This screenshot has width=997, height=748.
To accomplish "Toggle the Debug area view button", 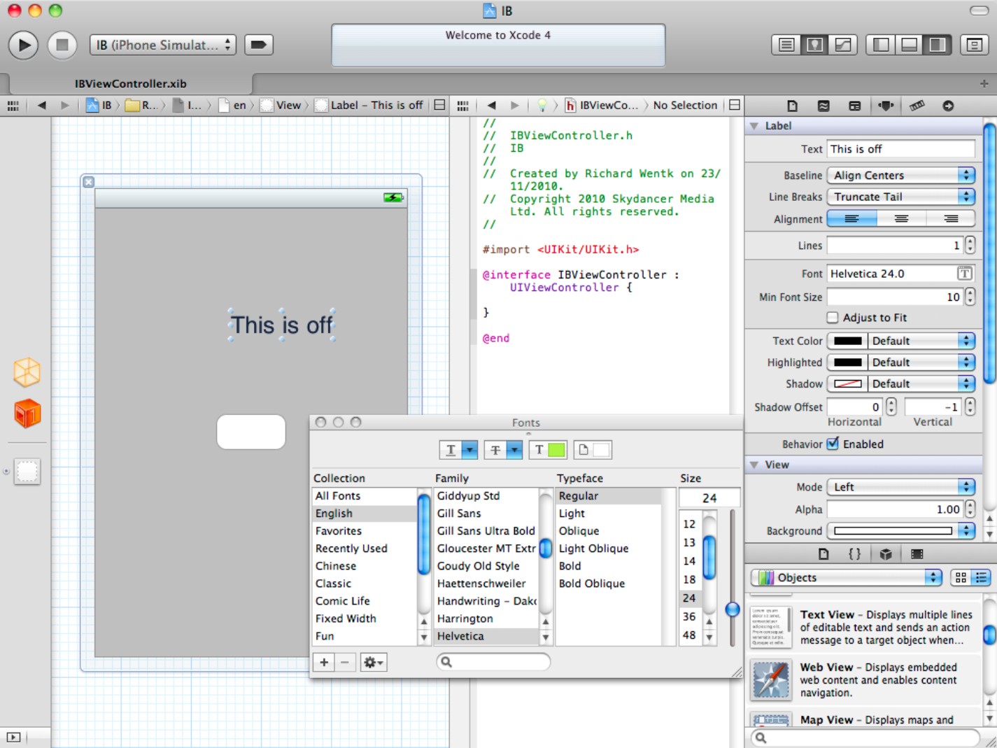I will click(909, 45).
